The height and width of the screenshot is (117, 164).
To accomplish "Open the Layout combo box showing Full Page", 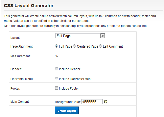I will coord(80,36).
